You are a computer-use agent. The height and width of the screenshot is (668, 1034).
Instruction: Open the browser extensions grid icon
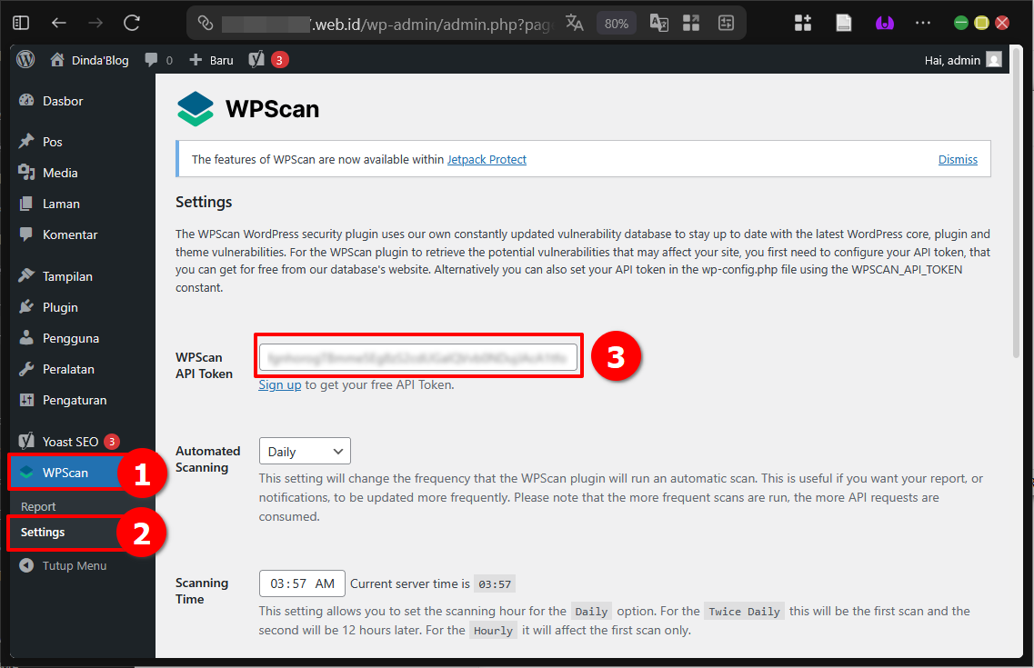point(803,22)
